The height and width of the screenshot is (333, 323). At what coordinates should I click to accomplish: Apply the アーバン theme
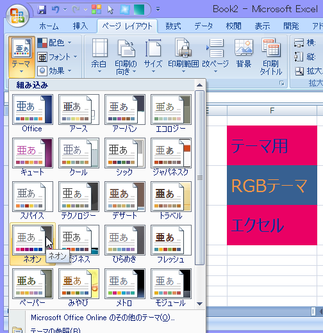(125, 113)
